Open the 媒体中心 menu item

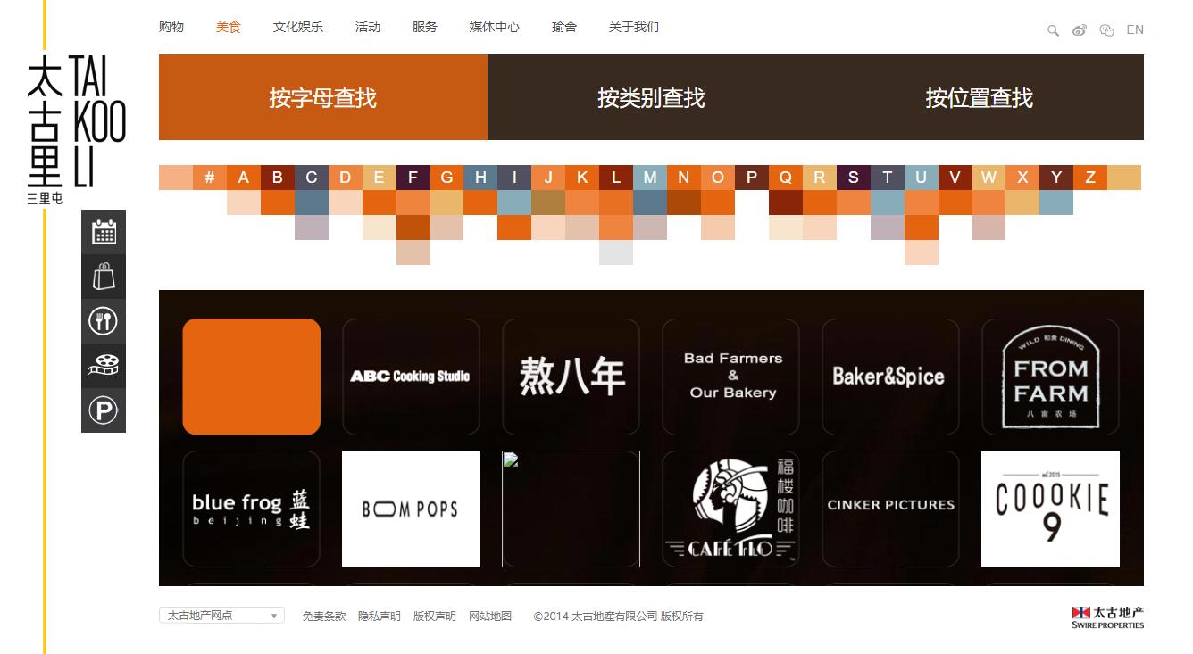495,28
